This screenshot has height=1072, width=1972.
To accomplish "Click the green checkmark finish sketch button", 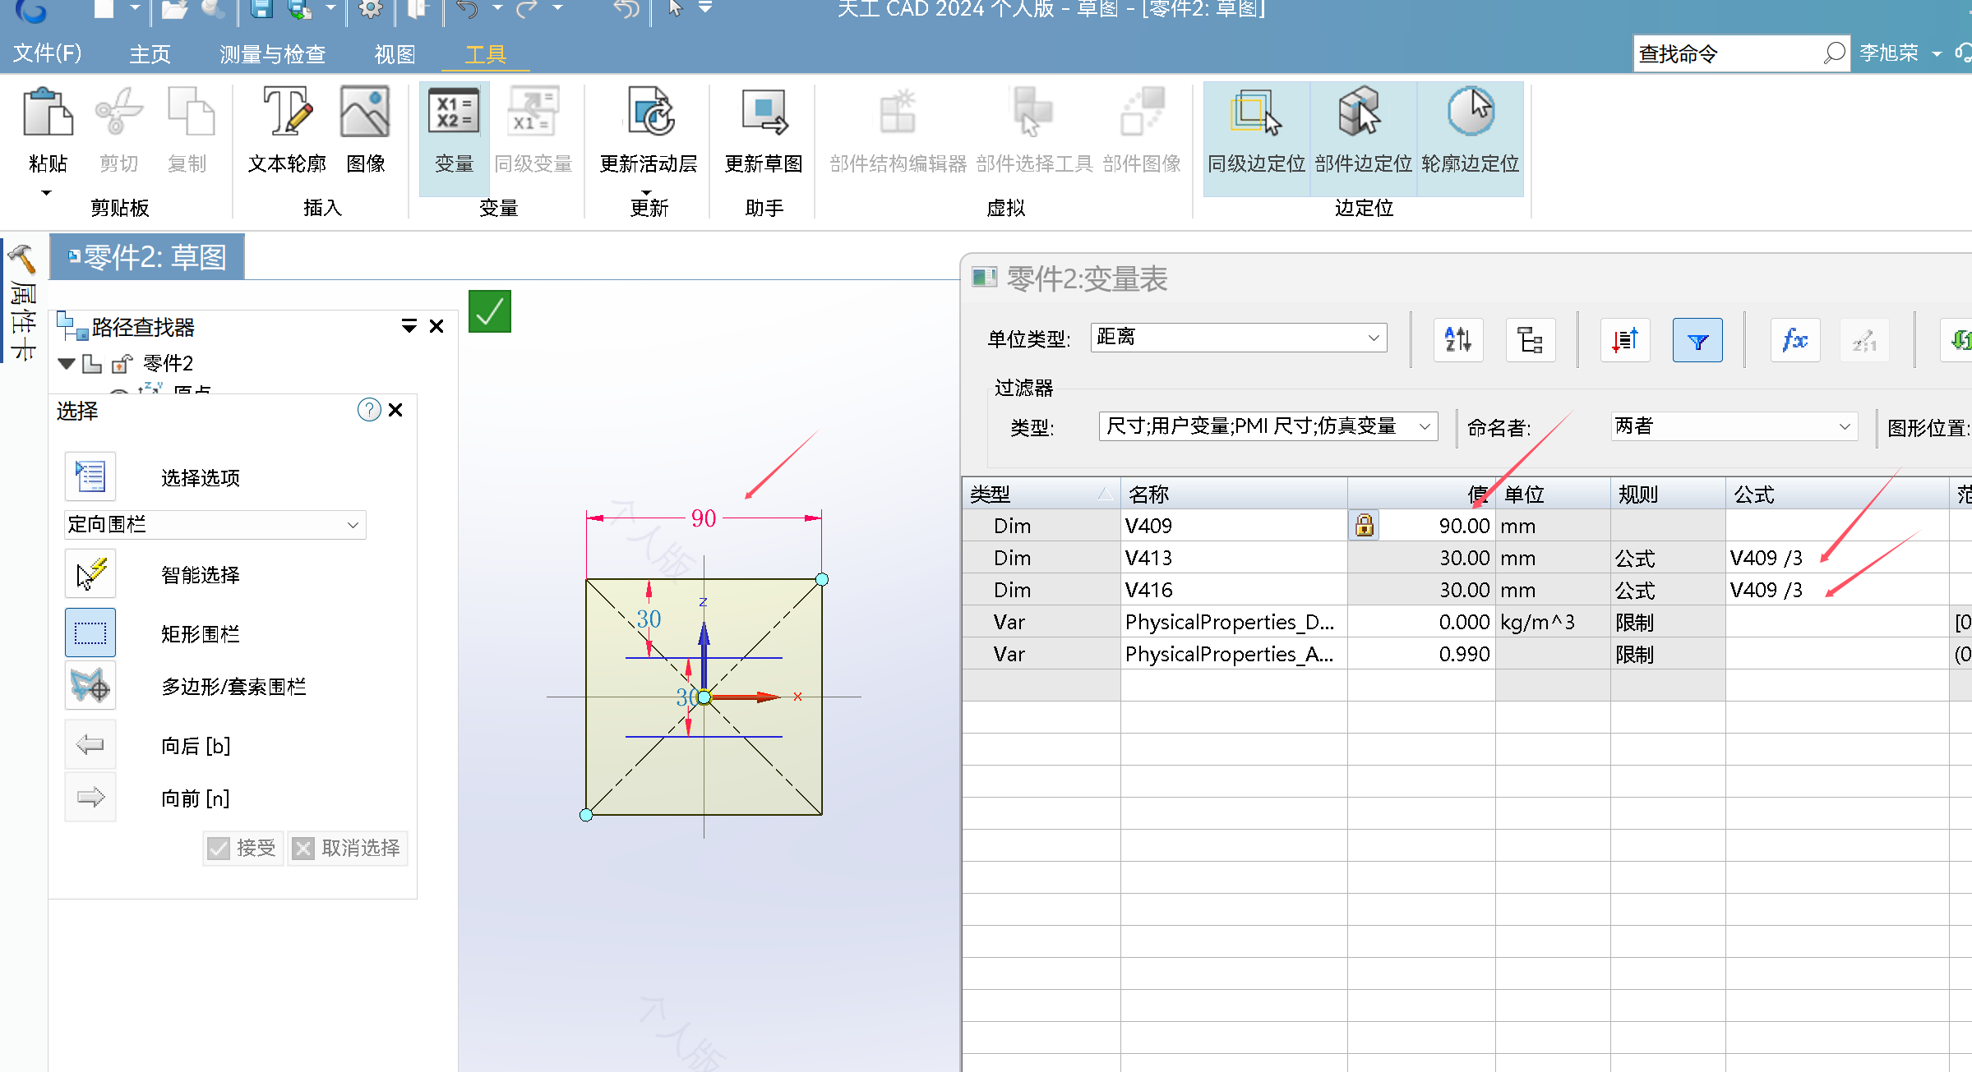I will click(x=490, y=311).
